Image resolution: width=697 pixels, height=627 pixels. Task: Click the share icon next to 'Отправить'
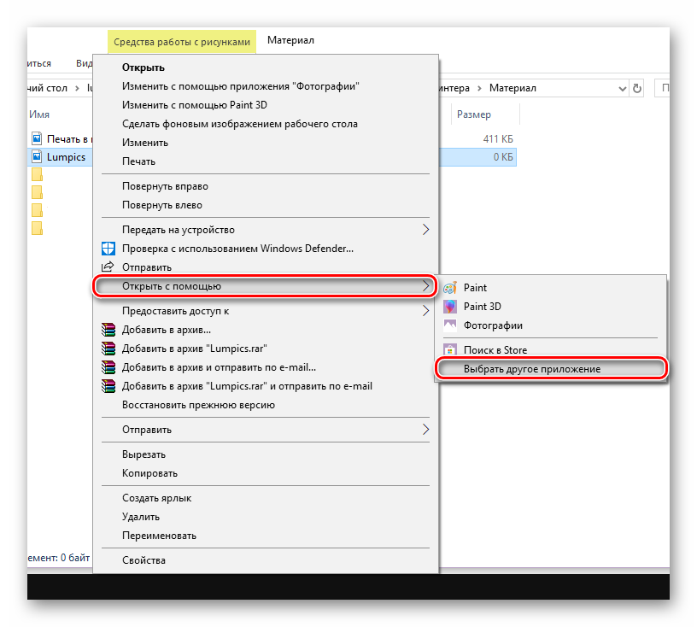[x=108, y=267]
